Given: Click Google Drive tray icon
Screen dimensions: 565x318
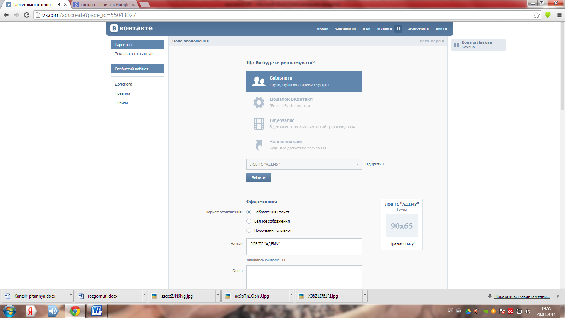Looking at the screenshot, I should [x=468, y=311].
